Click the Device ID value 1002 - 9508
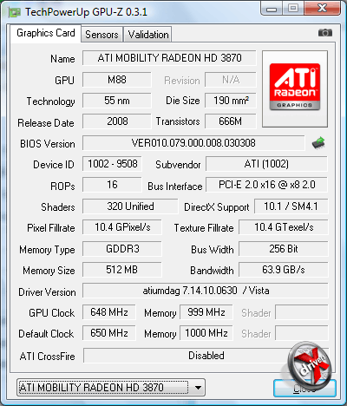The width and height of the screenshot is (347, 406). point(112,164)
